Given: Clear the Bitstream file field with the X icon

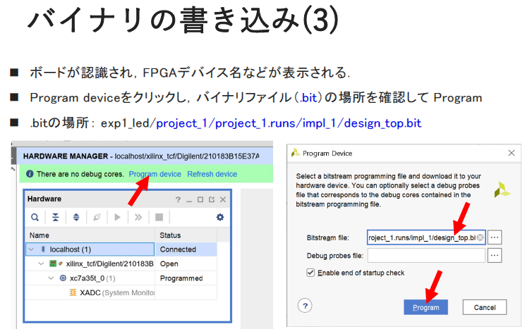Looking at the screenshot, I should (480, 237).
